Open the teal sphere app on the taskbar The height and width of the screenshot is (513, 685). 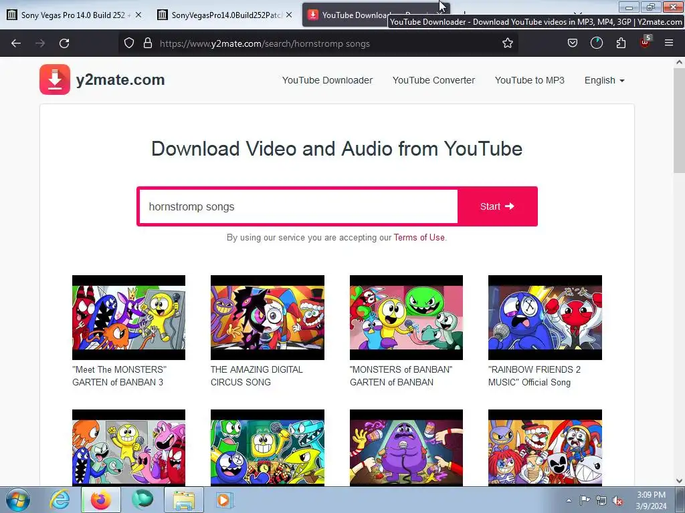coord(142,500)
